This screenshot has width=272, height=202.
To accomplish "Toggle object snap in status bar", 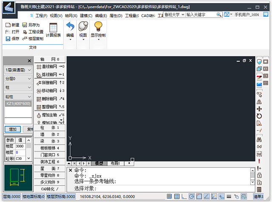I will pyautogui.click(x=199, y=196).
